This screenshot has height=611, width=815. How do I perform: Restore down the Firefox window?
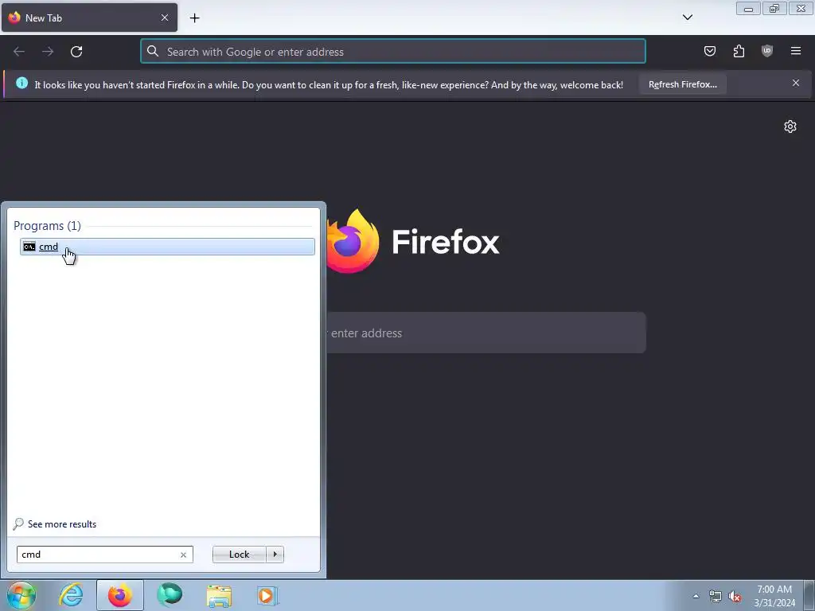click(x=774, y=9)
